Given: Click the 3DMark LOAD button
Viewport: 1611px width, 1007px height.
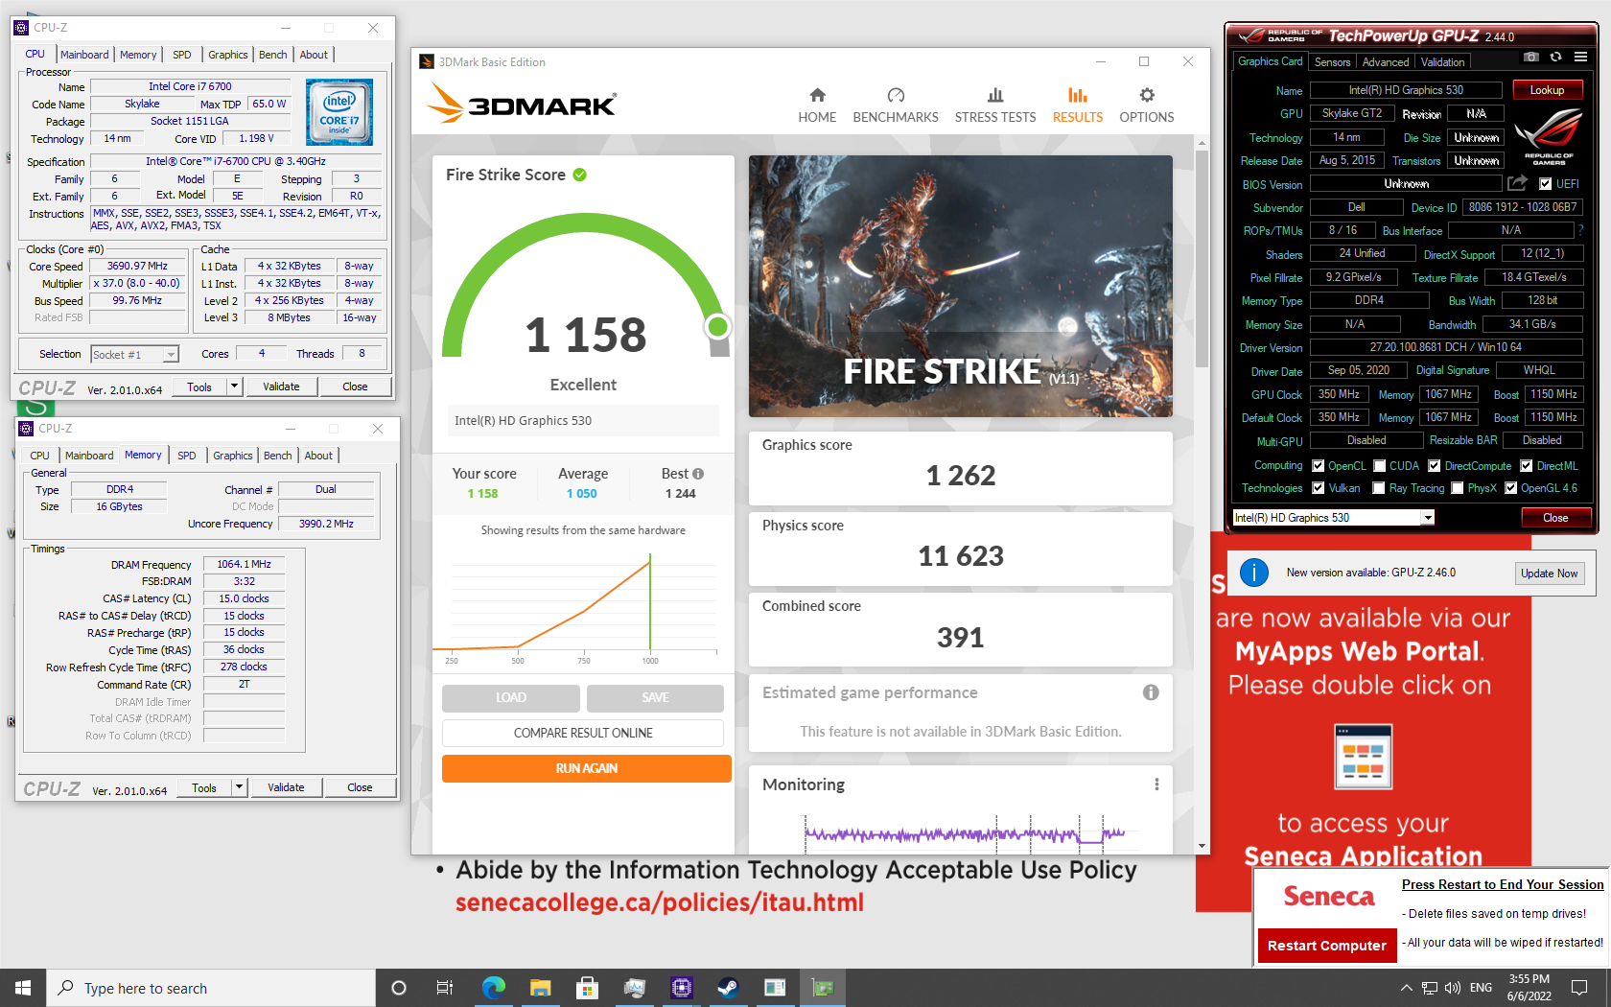Looking at the screenshot, I should tap(510, 697).
